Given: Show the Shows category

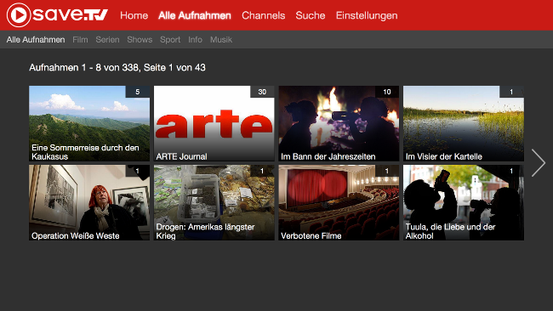Looking at the screenshot, I should 140,39.
